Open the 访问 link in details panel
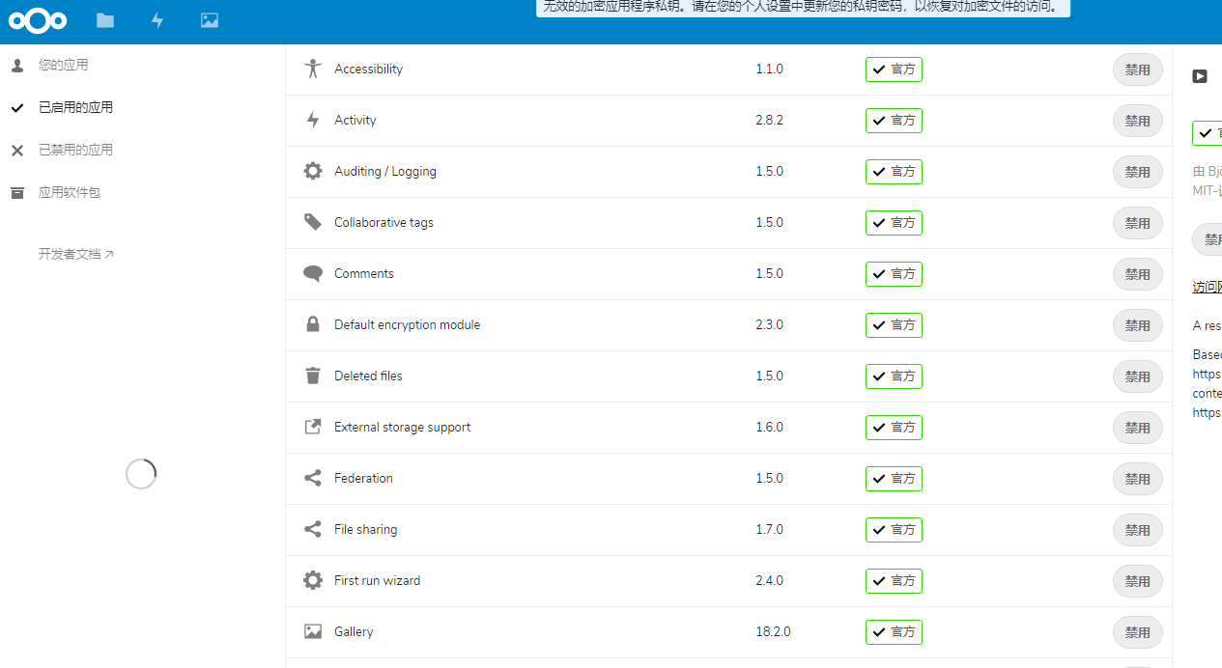Image resolution: width=1222 pixels, height=668 pixels. point(1208,287)
